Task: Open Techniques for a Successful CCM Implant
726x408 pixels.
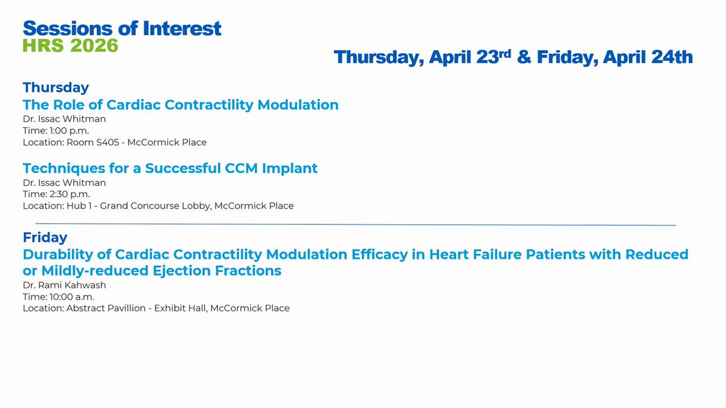Action: 170,168
